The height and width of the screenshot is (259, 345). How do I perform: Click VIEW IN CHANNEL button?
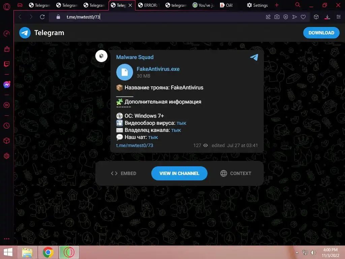[179, 173]
